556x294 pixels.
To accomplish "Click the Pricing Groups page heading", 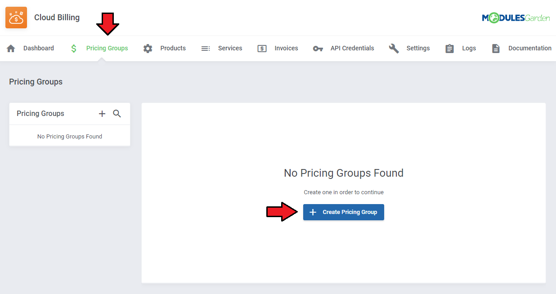I will [36, 82].
